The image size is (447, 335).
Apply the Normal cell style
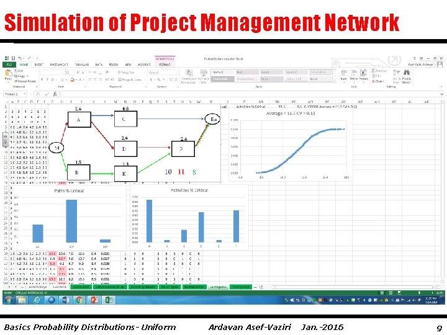[223, 73]
